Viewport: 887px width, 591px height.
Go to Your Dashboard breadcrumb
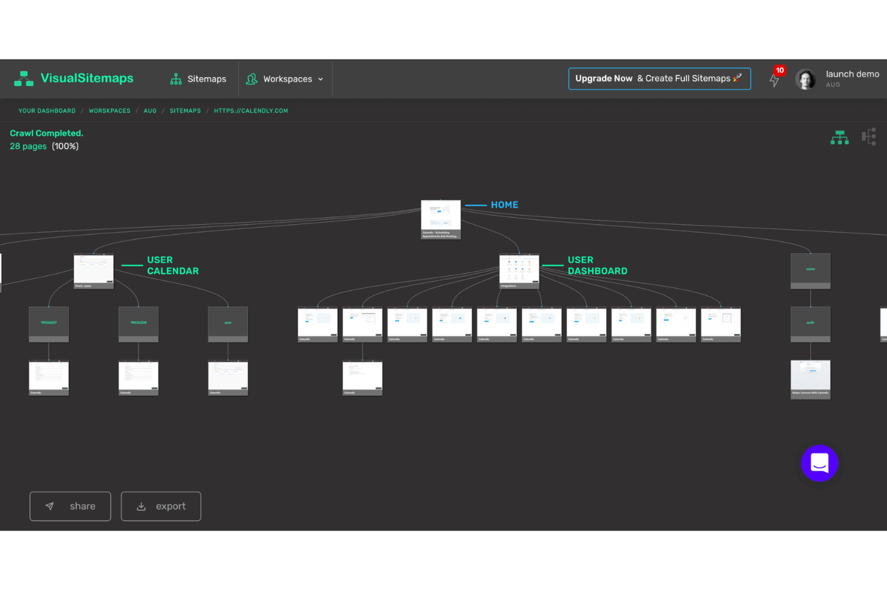coord(47,111)
